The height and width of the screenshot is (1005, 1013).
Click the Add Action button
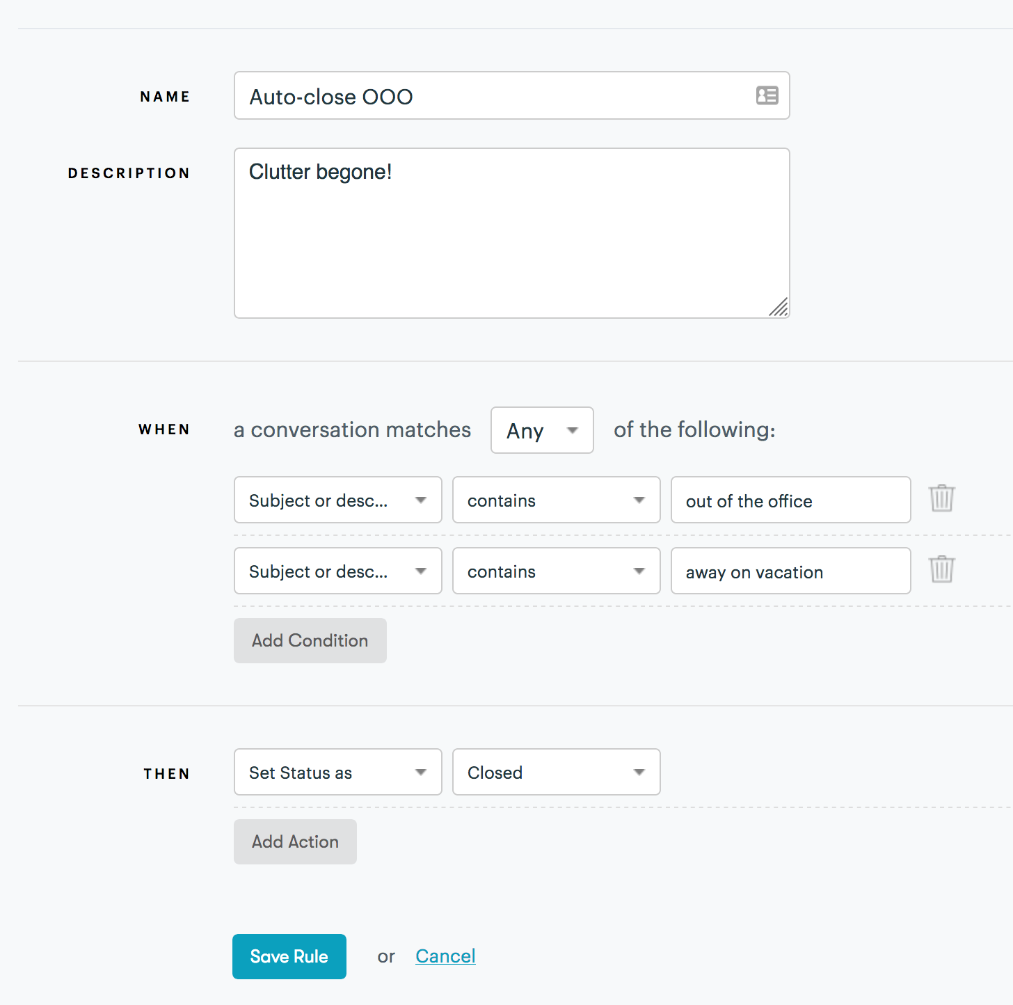(x=295, y=841)
